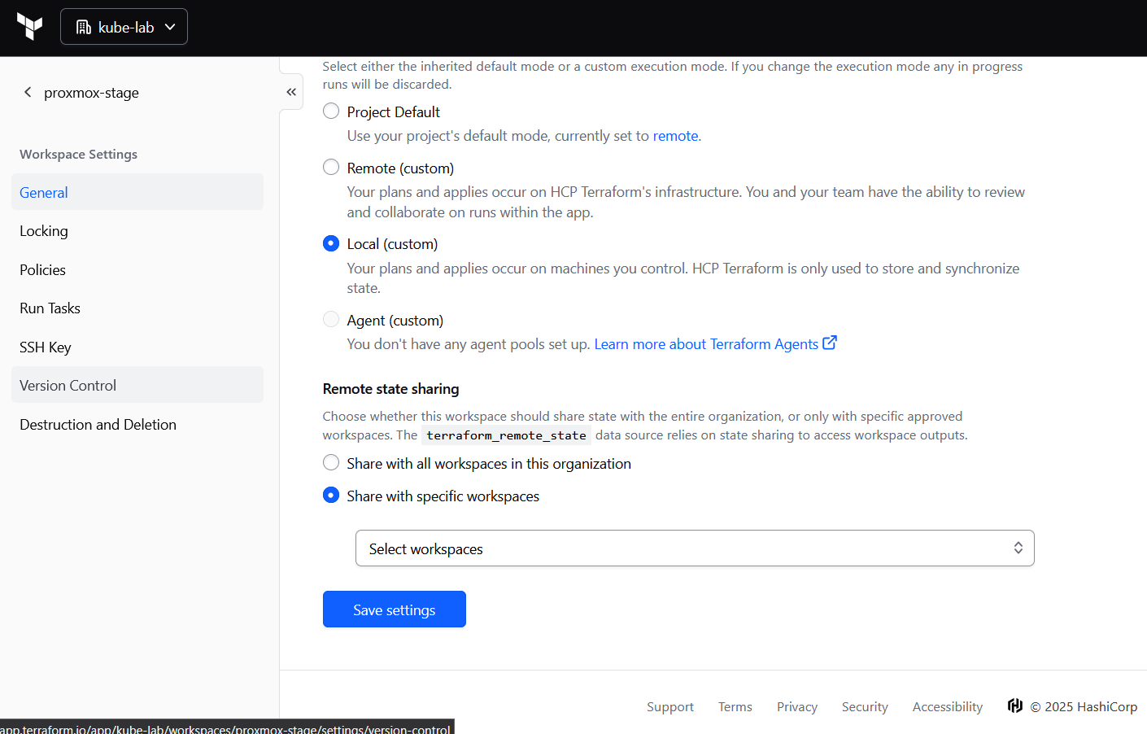Viewport: 1147px width, 734px height.
Task: Click the HashiCorp logo in footer
Action: (1014, 706)
